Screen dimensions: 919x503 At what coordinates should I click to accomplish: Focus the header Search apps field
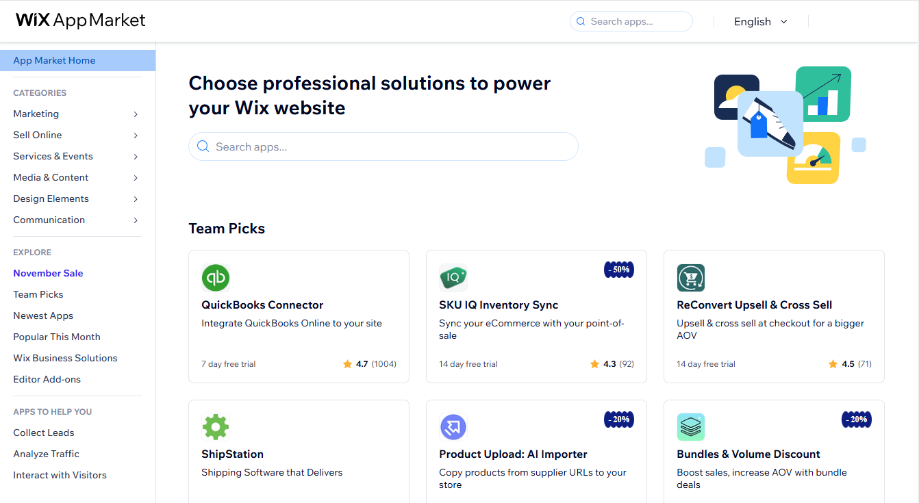click(x=631, y=21)
